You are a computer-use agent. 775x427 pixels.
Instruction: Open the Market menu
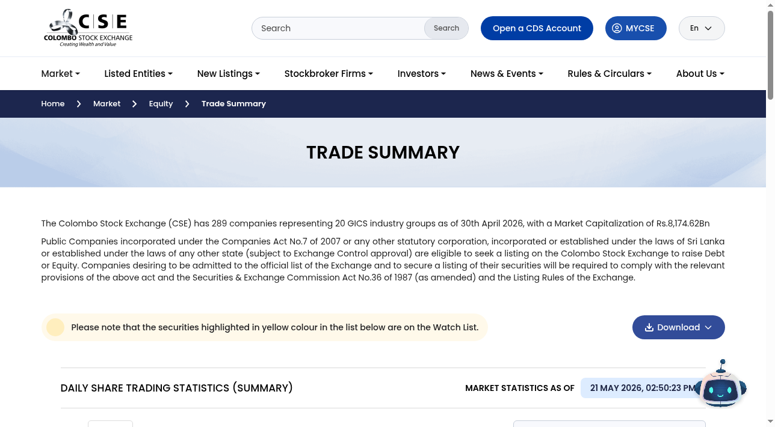61,73
